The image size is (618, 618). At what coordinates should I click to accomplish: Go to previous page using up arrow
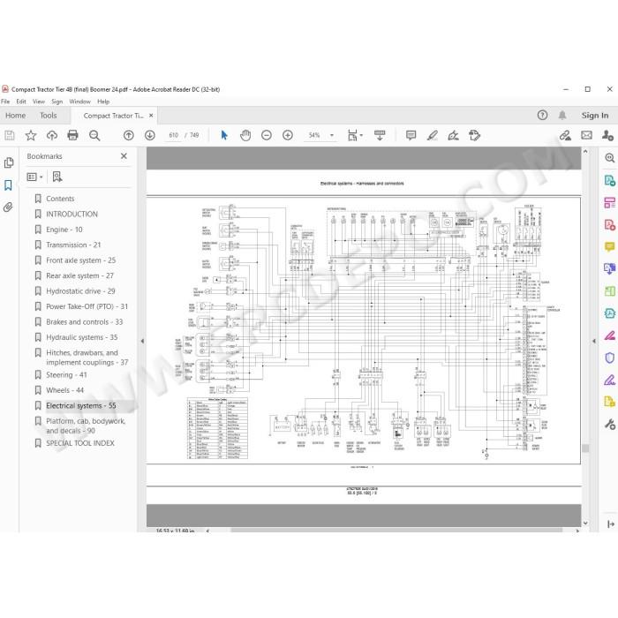tap(129, 136)
